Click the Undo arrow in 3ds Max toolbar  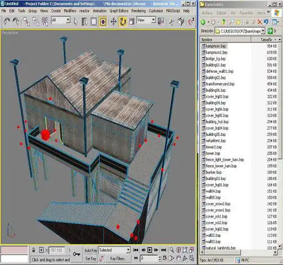click(x=7, y=22)
